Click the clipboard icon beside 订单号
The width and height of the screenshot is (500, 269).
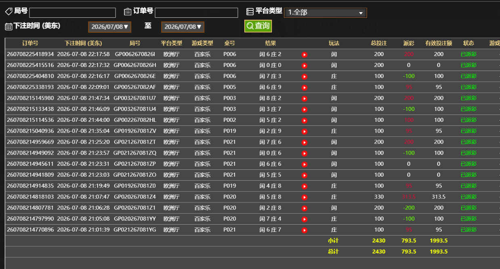click(128, 12)
